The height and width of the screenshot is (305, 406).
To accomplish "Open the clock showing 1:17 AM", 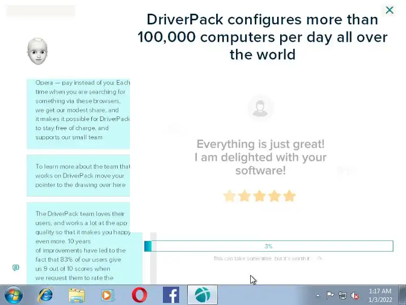I will coord(380,295).
